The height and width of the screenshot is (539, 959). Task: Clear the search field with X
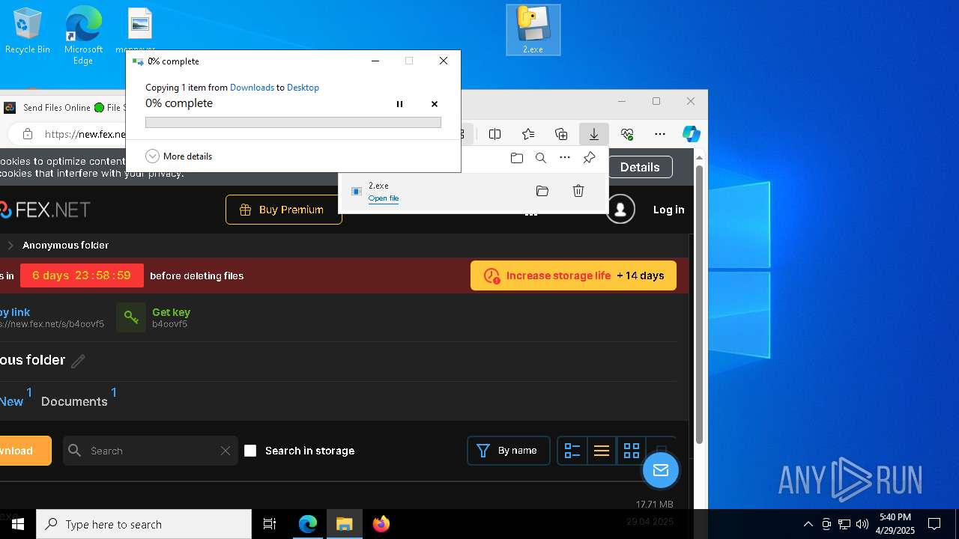226,451
